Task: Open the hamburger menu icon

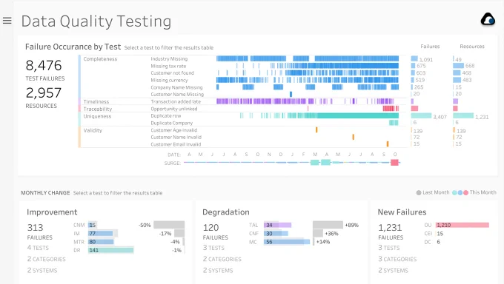Action: click(7, 21)
